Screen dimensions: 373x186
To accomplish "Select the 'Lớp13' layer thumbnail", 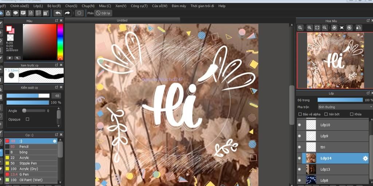I will point(311,169).
